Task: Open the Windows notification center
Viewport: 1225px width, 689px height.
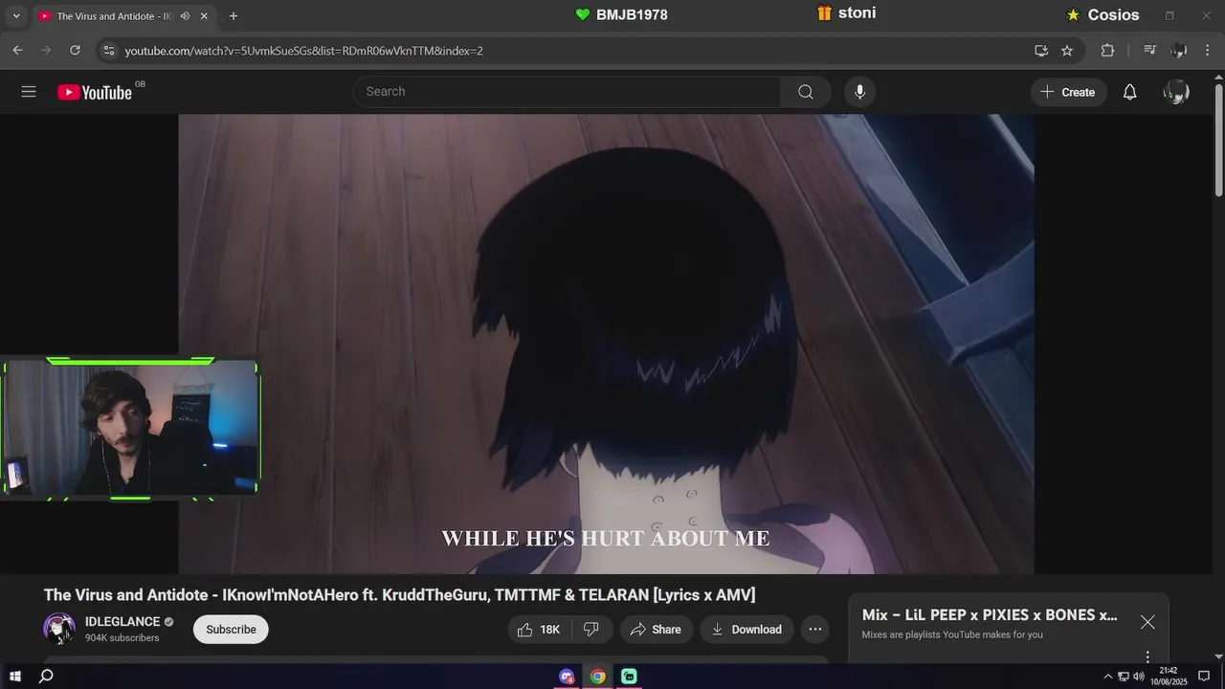Action: [x=1204, y=677]
